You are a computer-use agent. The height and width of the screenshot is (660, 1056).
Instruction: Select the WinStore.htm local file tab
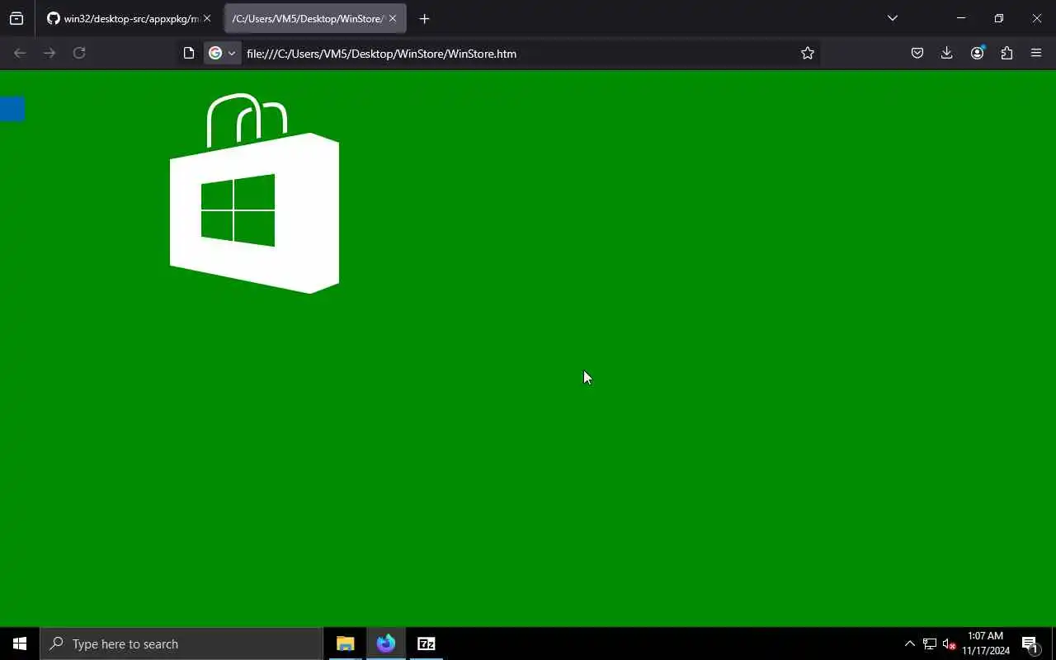(x=315, y=18)
